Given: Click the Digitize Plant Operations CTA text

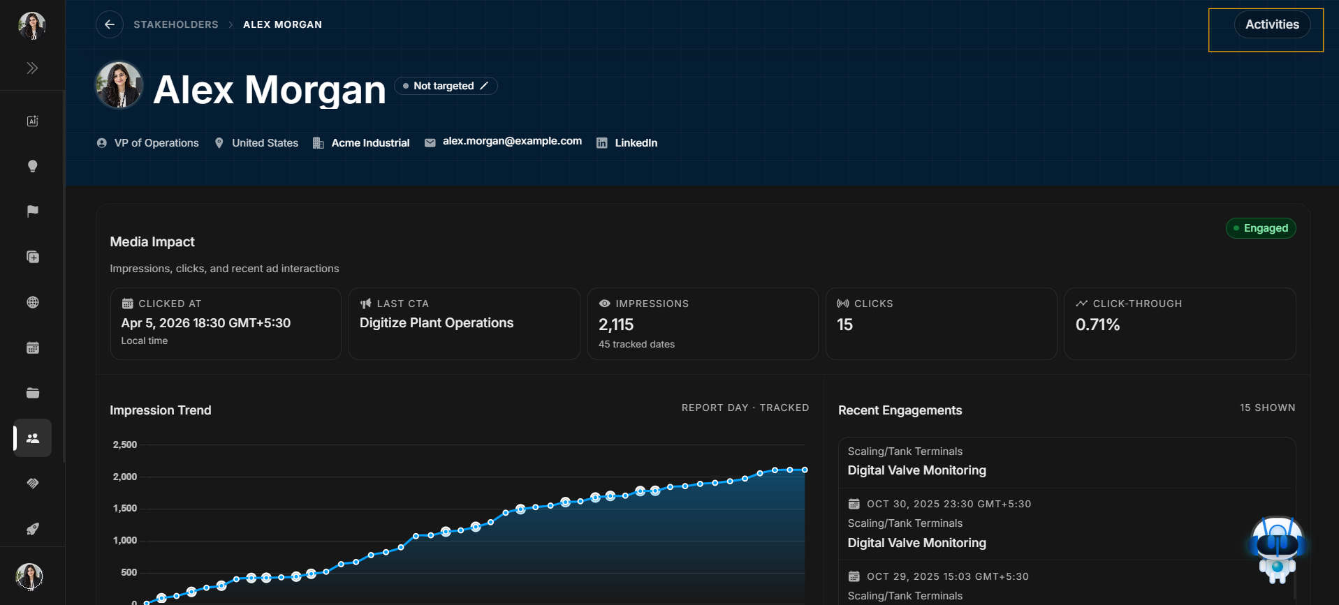Looking at the screenshot, I should [x=437, y=323].
